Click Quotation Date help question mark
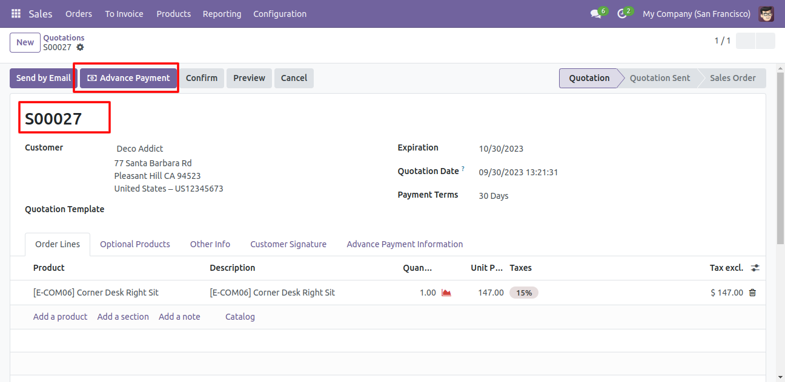The width and height of the screenshot is (785, 382). 463,169
